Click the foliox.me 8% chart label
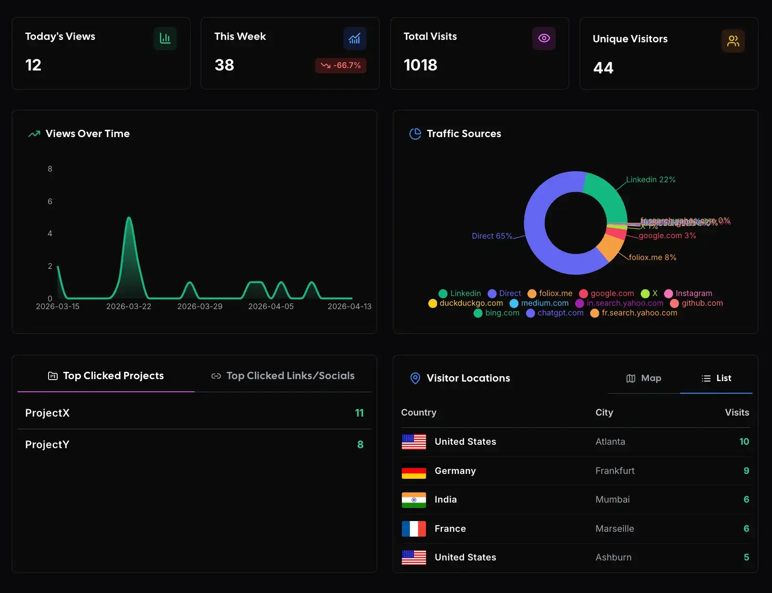Screen dimensions: 772x593 [x=652, y=258]
